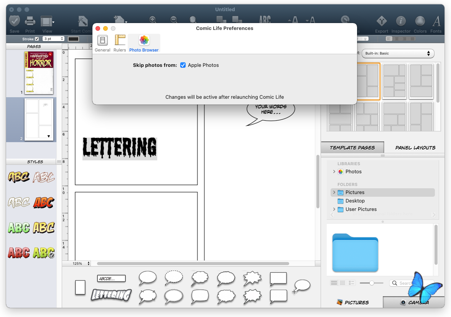Click the Search field in the picture browser
This screenshot has width=451, height=317.
coord(411,283)
